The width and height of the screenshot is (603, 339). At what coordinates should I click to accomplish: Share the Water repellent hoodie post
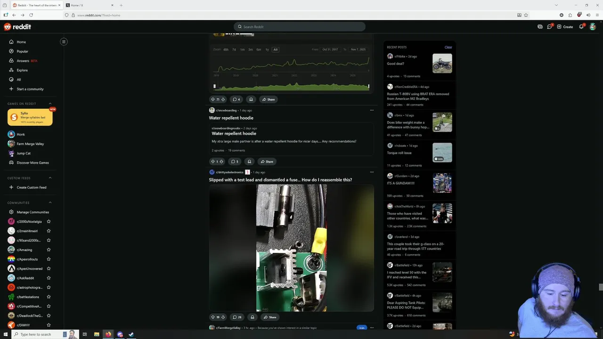tap(267, 161)
